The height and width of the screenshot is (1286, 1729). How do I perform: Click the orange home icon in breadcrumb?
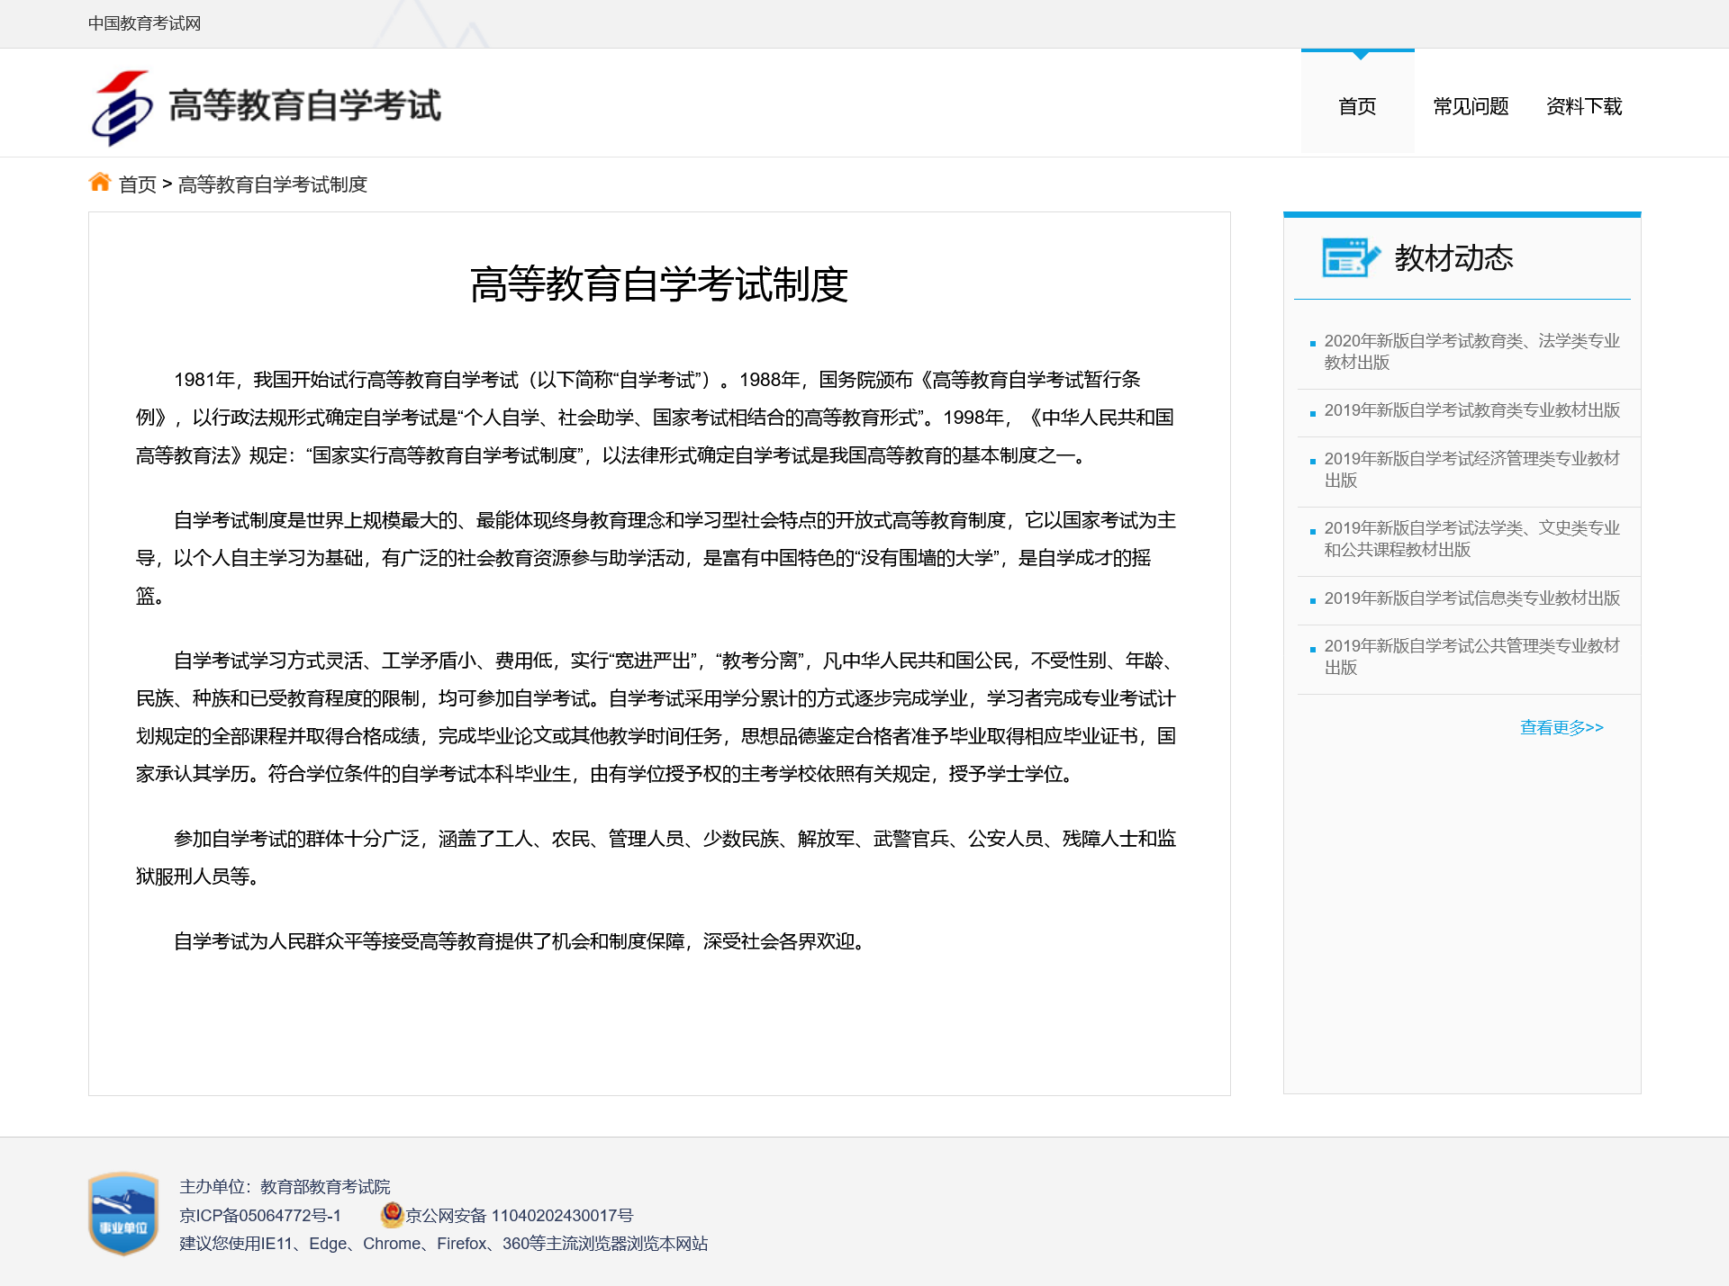(x=100, y=183)
